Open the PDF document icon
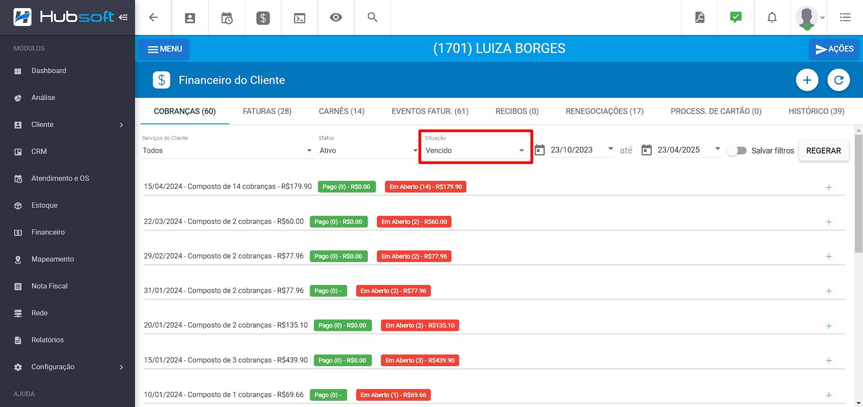This screenshot has height=407, width=863. tap(700, 18)
